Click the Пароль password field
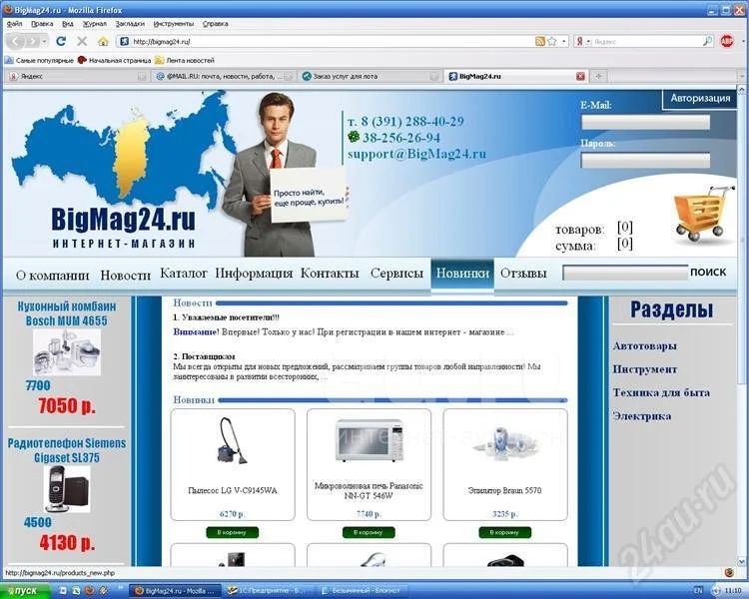The image size is (749, 599). click(x=645, y=161)
